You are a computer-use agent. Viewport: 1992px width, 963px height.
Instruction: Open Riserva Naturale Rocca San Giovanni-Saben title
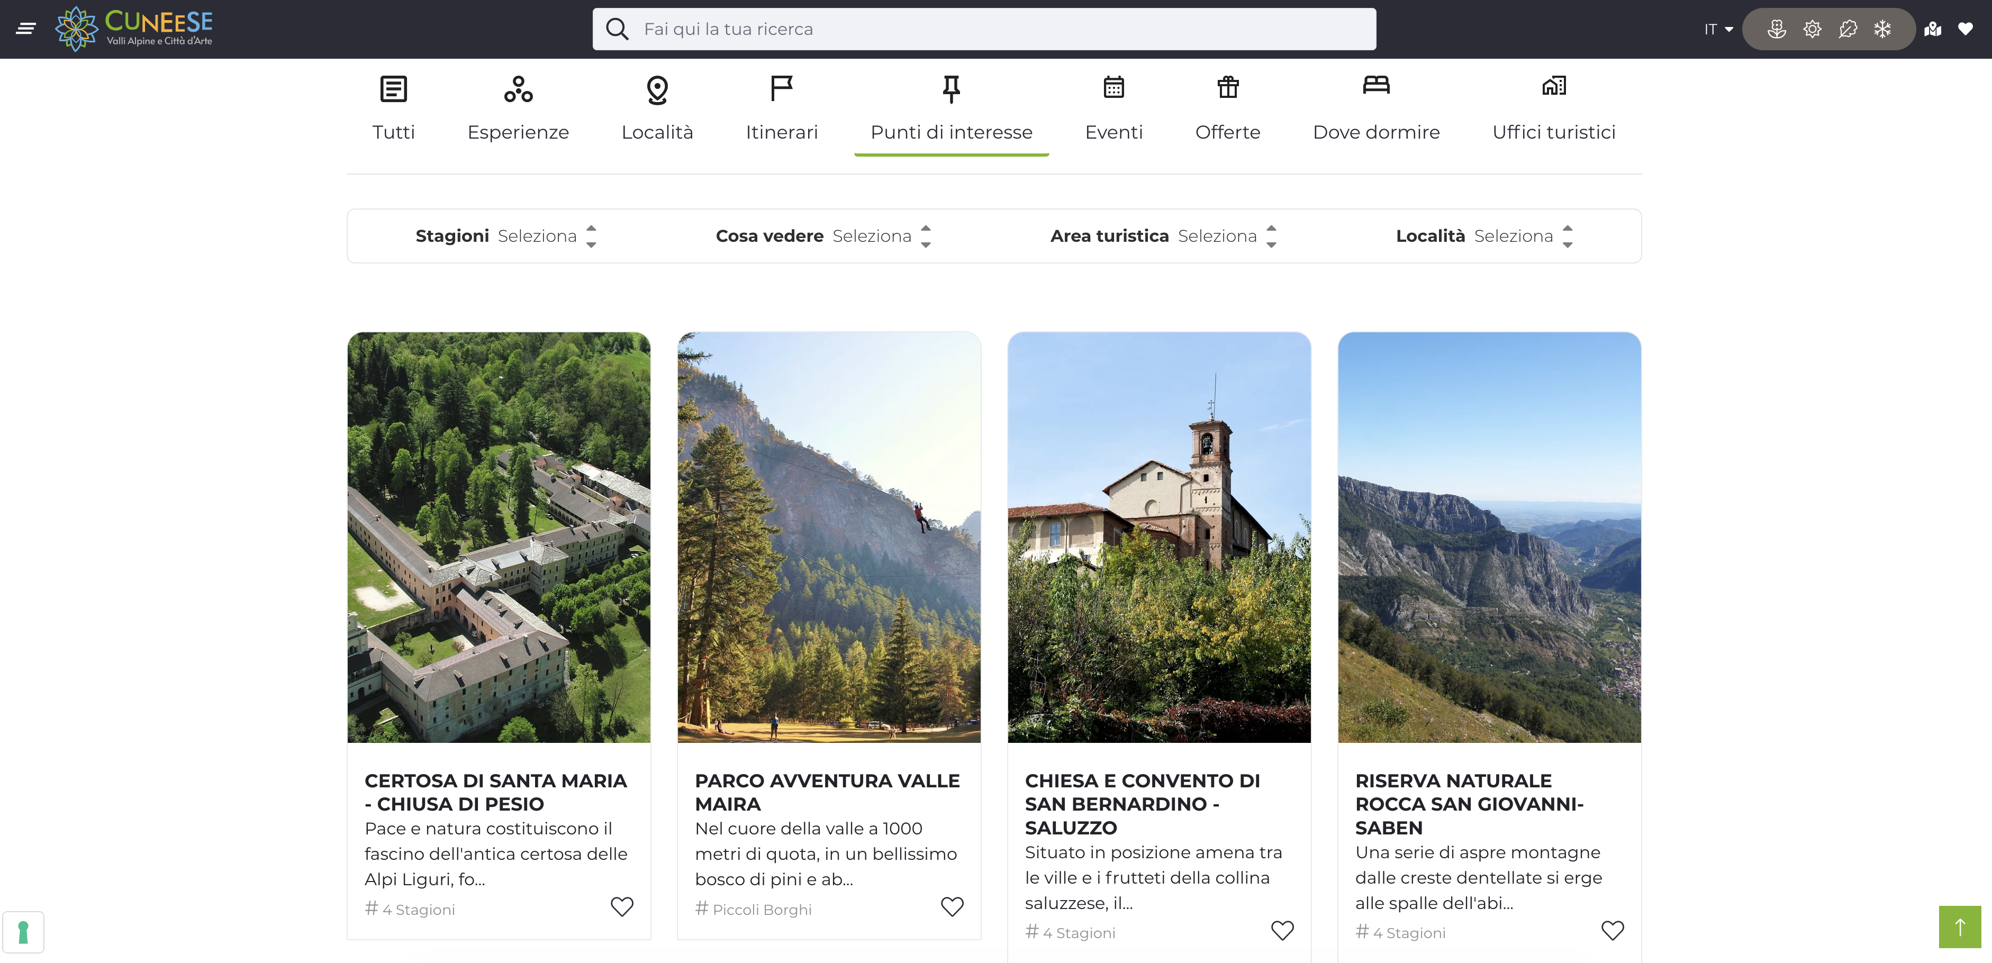1469,804
